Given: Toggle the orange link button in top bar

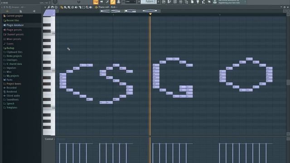Looking at the screenshot, I should pyautogui.click(x=113, y=2).
